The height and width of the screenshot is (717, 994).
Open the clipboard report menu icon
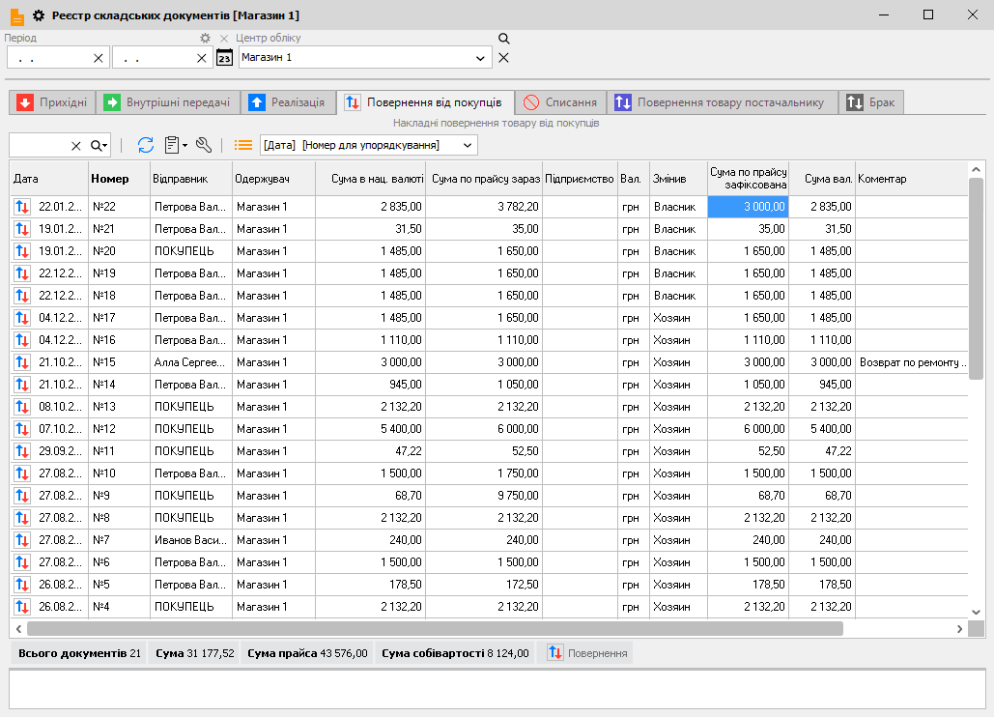[x=174, y=145]
